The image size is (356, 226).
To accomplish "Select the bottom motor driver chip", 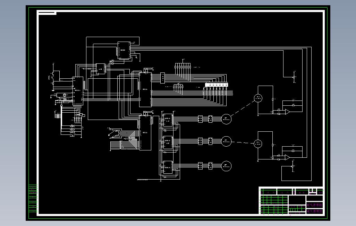I will [168, 167].
